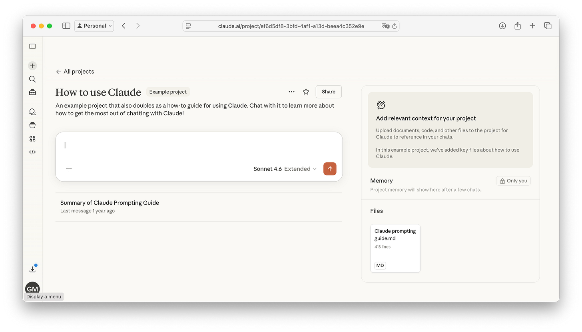Click the waving hand icon in context card

tap(381, 105)
